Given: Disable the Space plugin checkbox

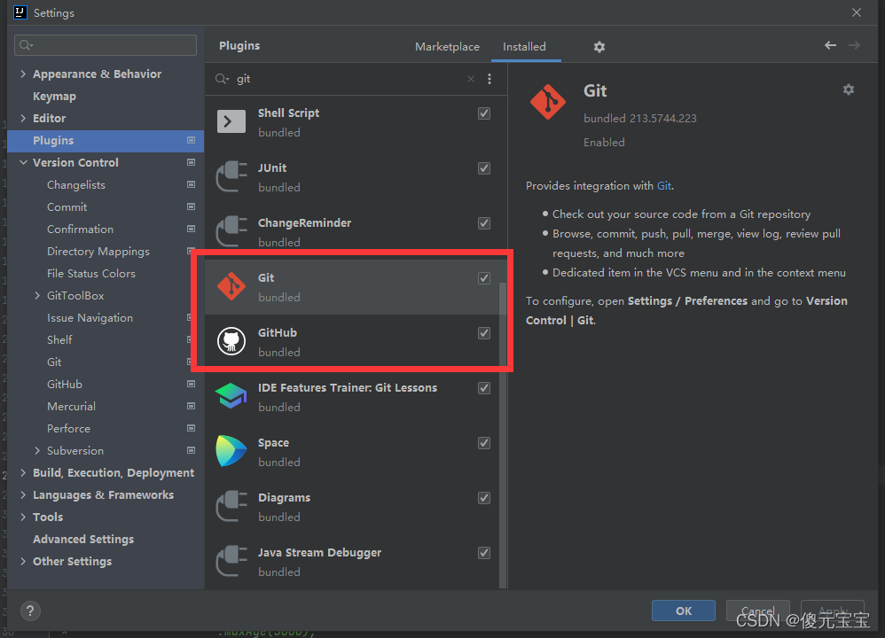Looking at the screenshot, I should pos(484,443).
